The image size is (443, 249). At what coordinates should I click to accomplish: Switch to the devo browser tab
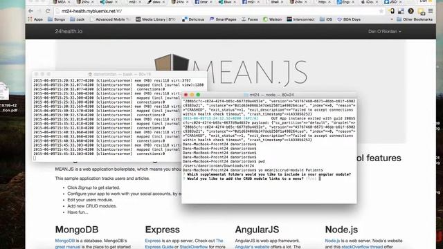(156, 2)
